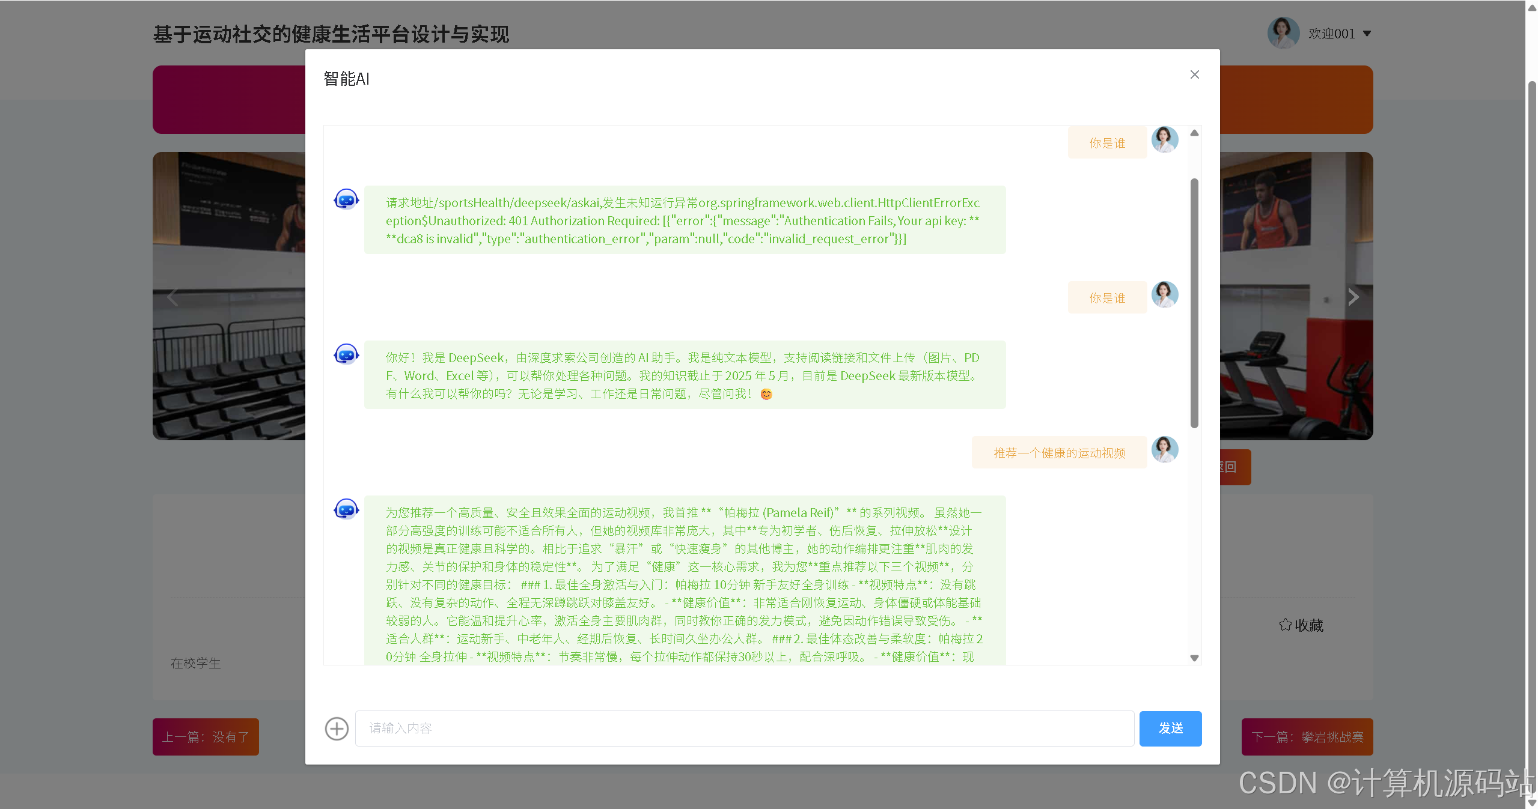Click the header profile avatar picture
Viewport: 1538px width, 809px height.
pyautogui.click(x=1283, y=33)
